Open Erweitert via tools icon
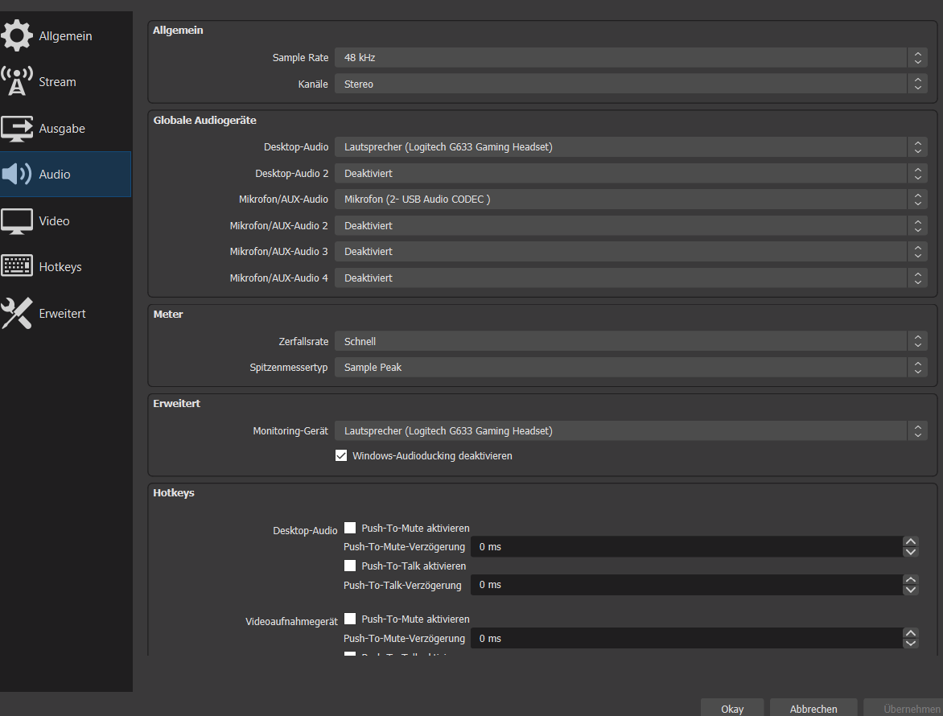 coord(17,314)
